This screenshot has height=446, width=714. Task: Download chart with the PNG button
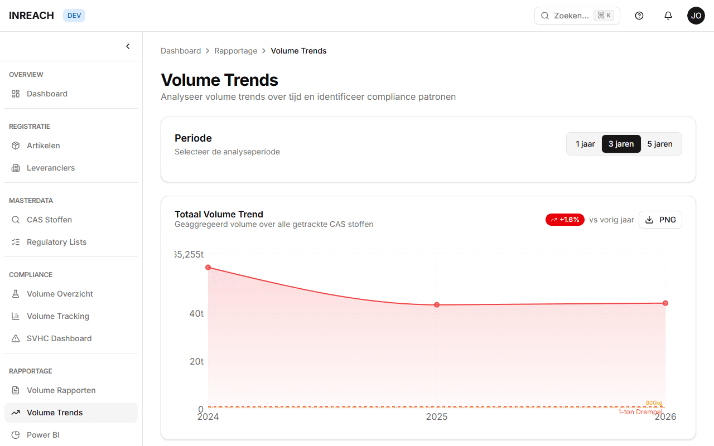coord(660,220)
